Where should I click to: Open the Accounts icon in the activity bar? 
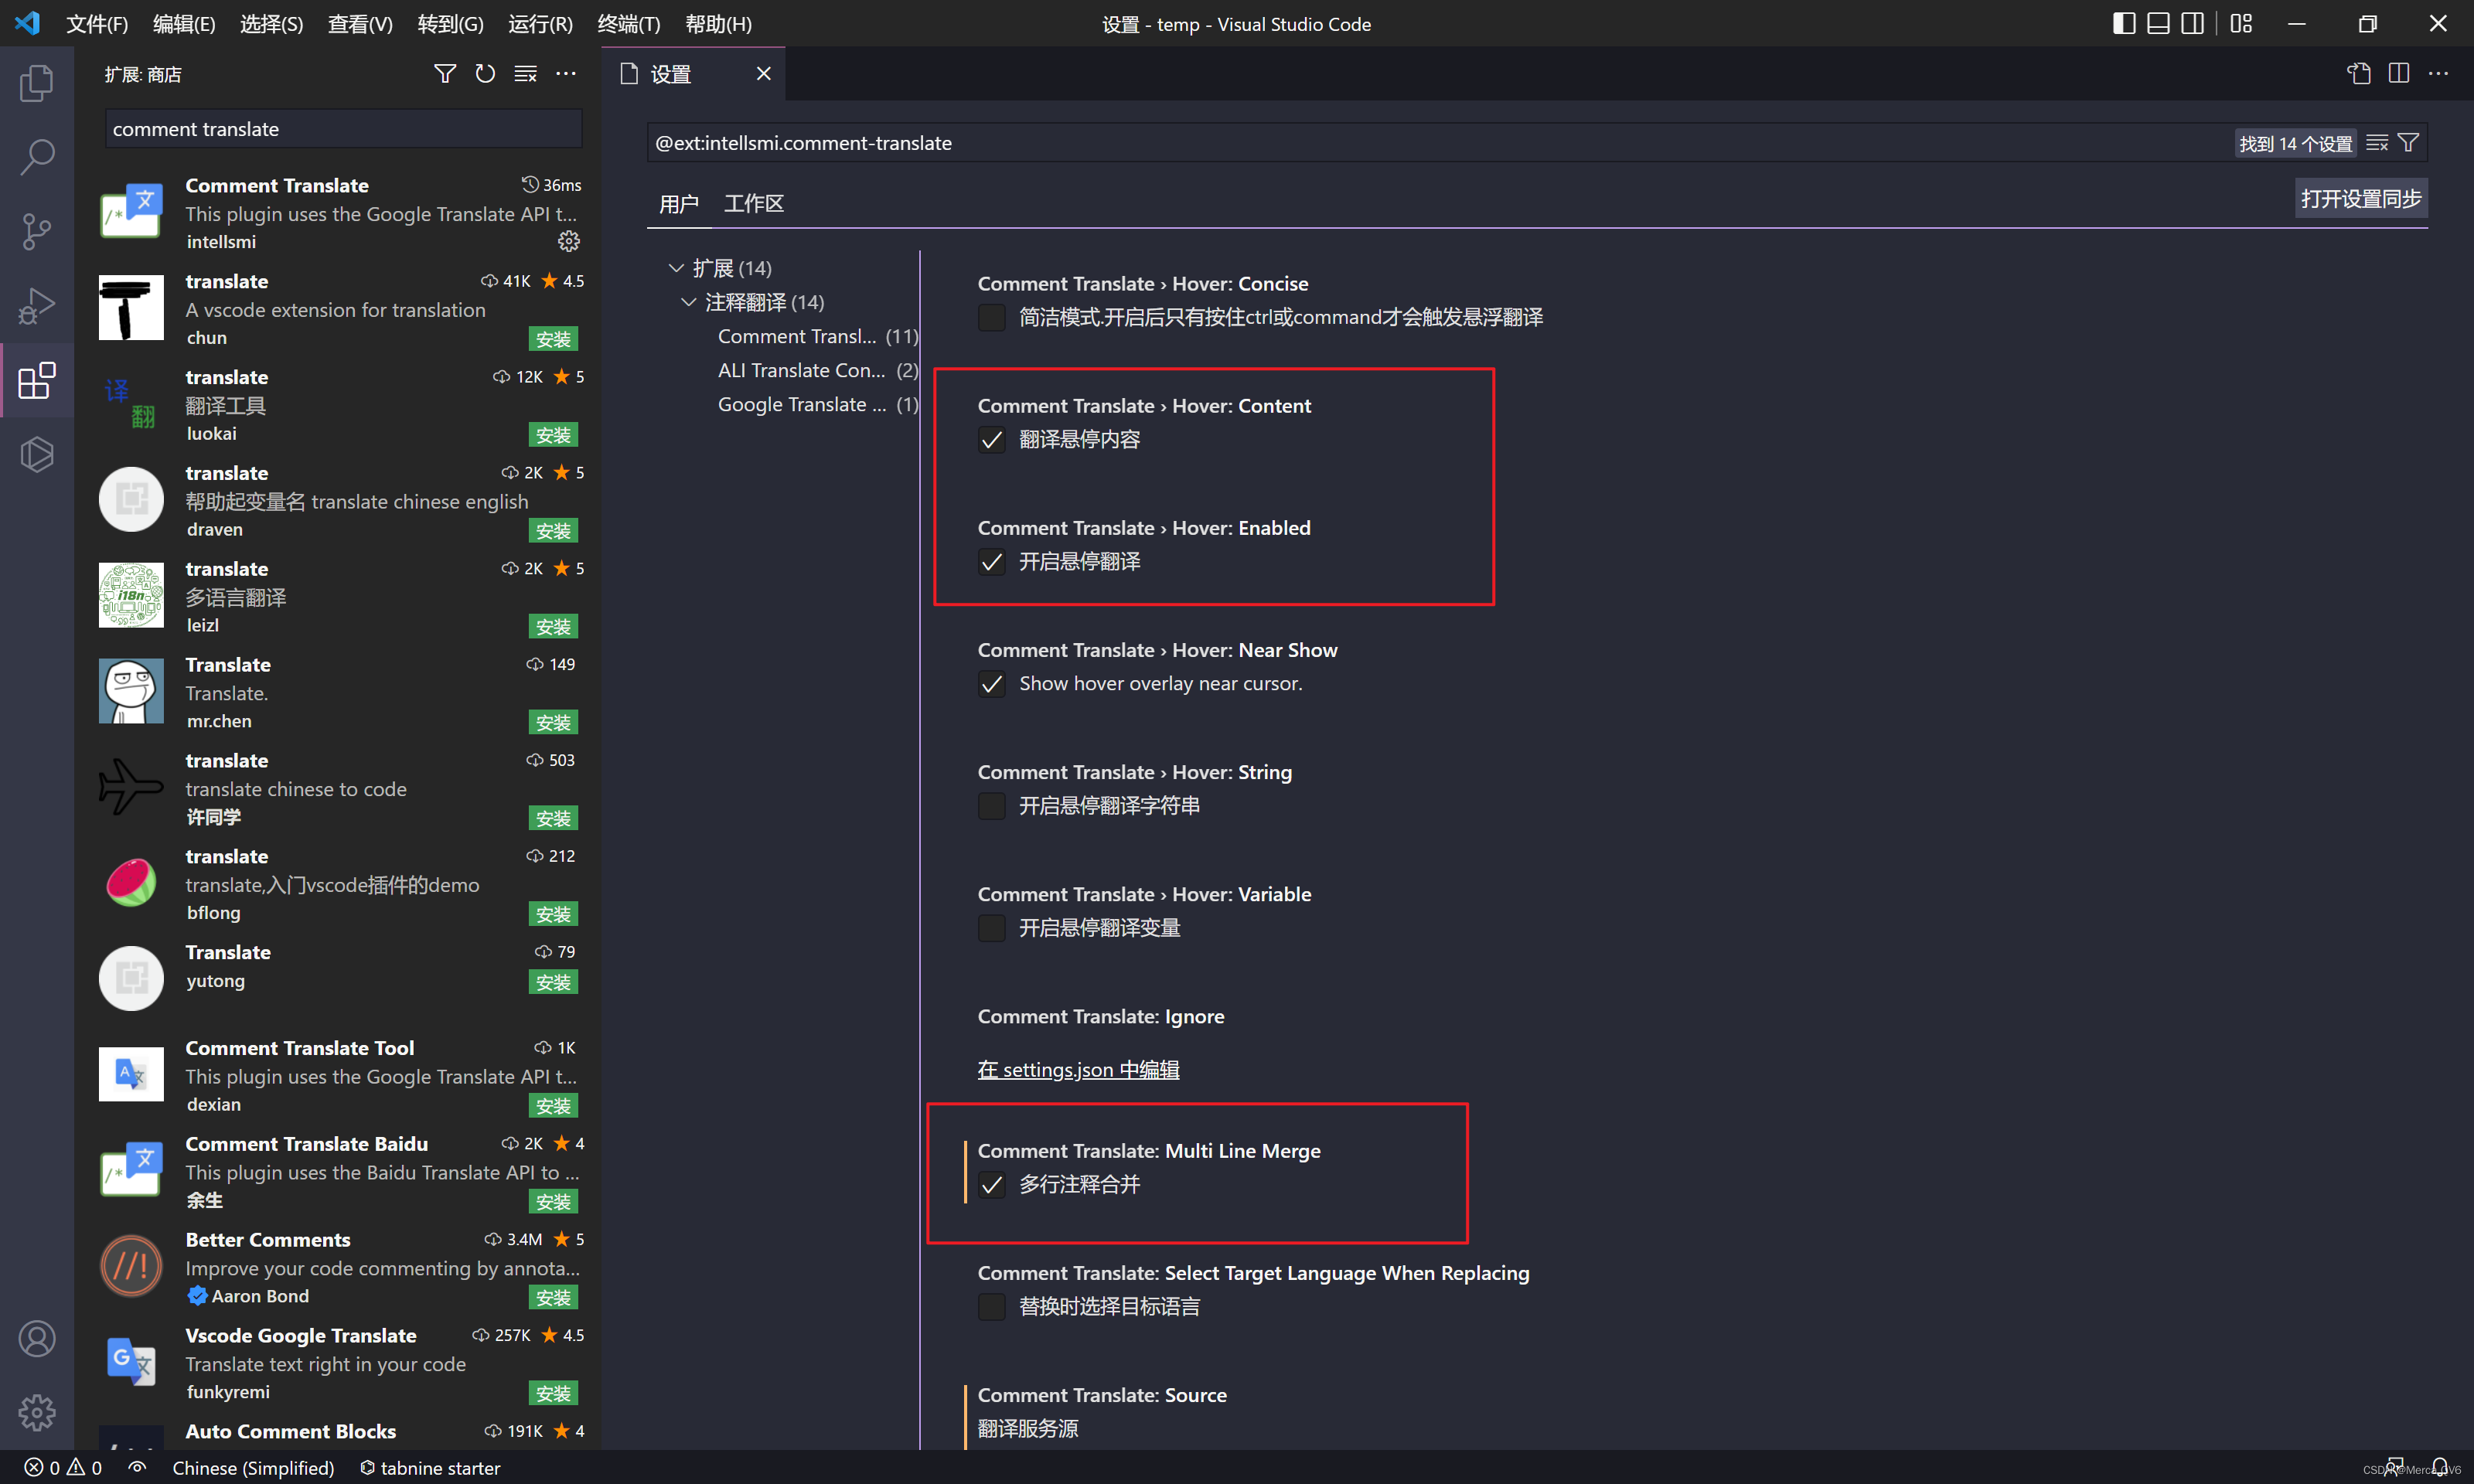[37, 1338]
